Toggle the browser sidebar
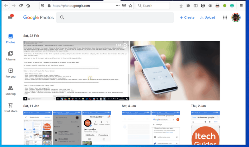249x147 pixels. (x=195, y=6)
